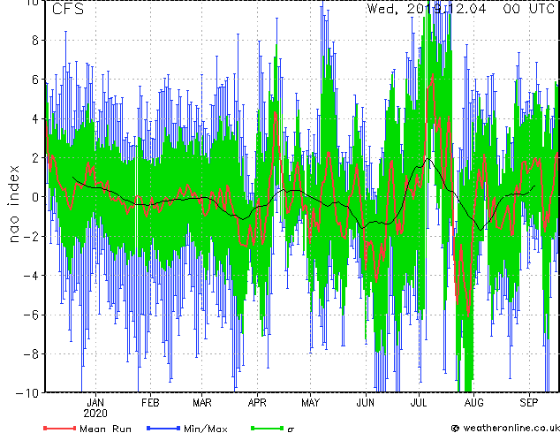Click the y-axis value -4
The width and height of the screenshot is (560, 433).
pyautogui.click(x=32, y=276)
